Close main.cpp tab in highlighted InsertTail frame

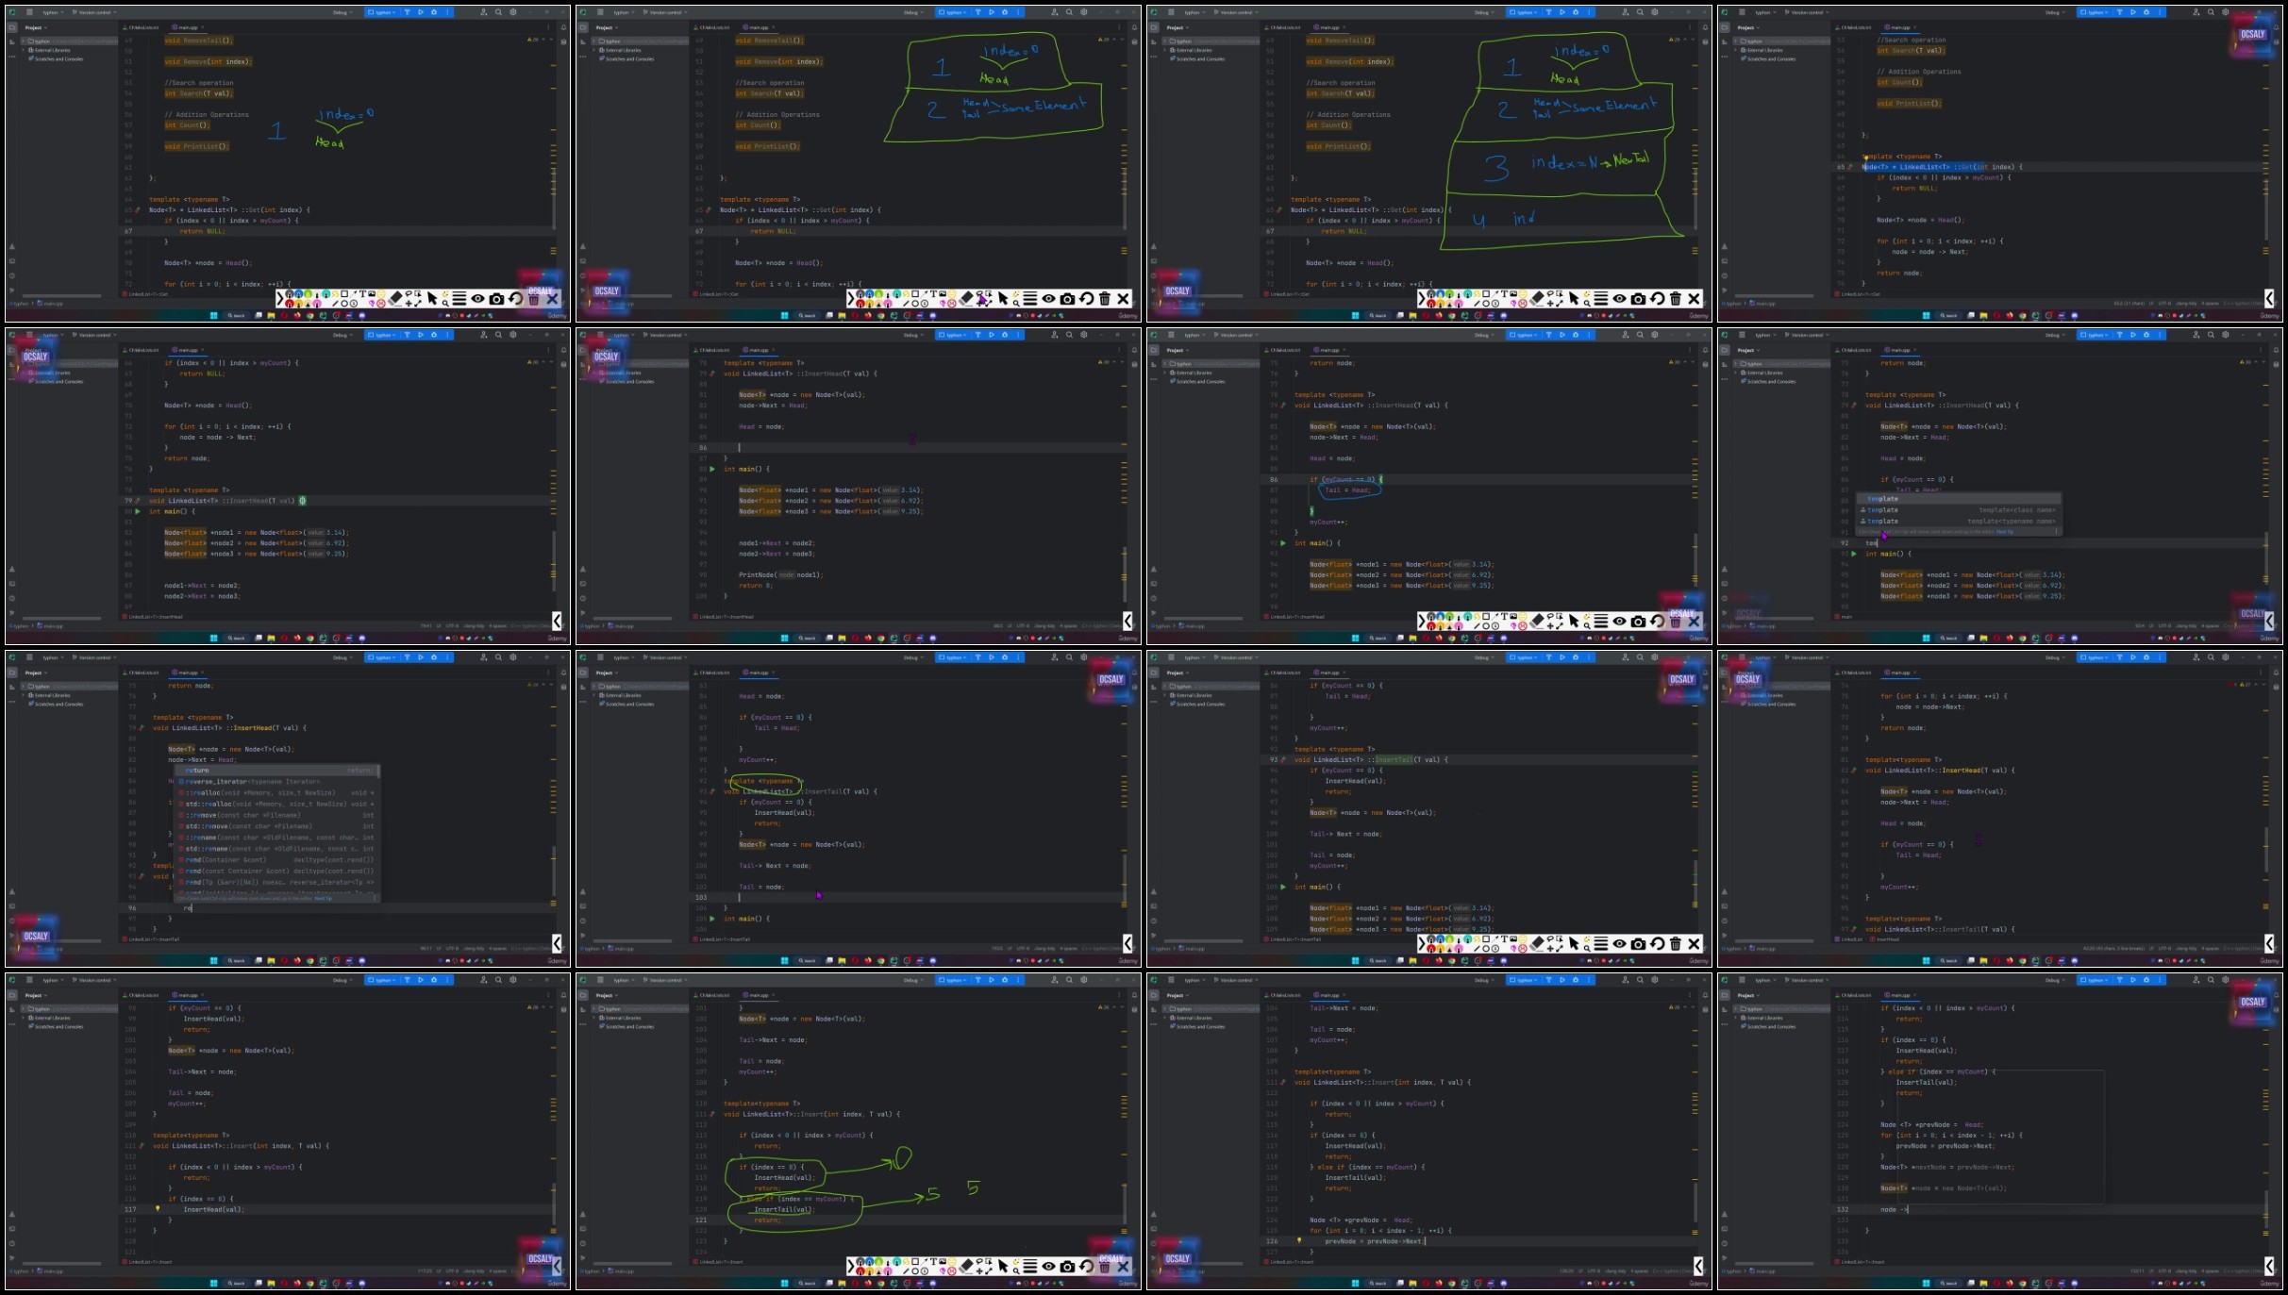[x=1344, y=672]
